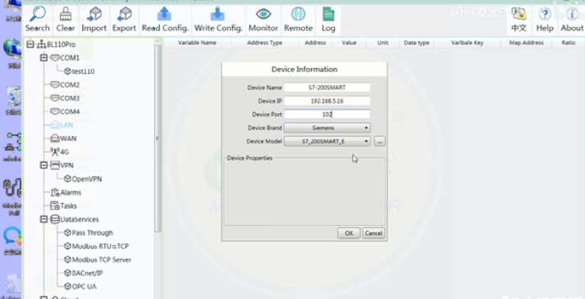Switch language with the 中文 button
Viewport: 585px width, 299px height.
click(x=519, y=20)
